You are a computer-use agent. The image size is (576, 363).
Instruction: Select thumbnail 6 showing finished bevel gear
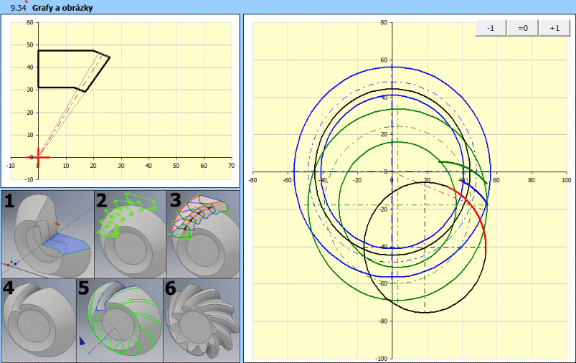coord(202,318)
